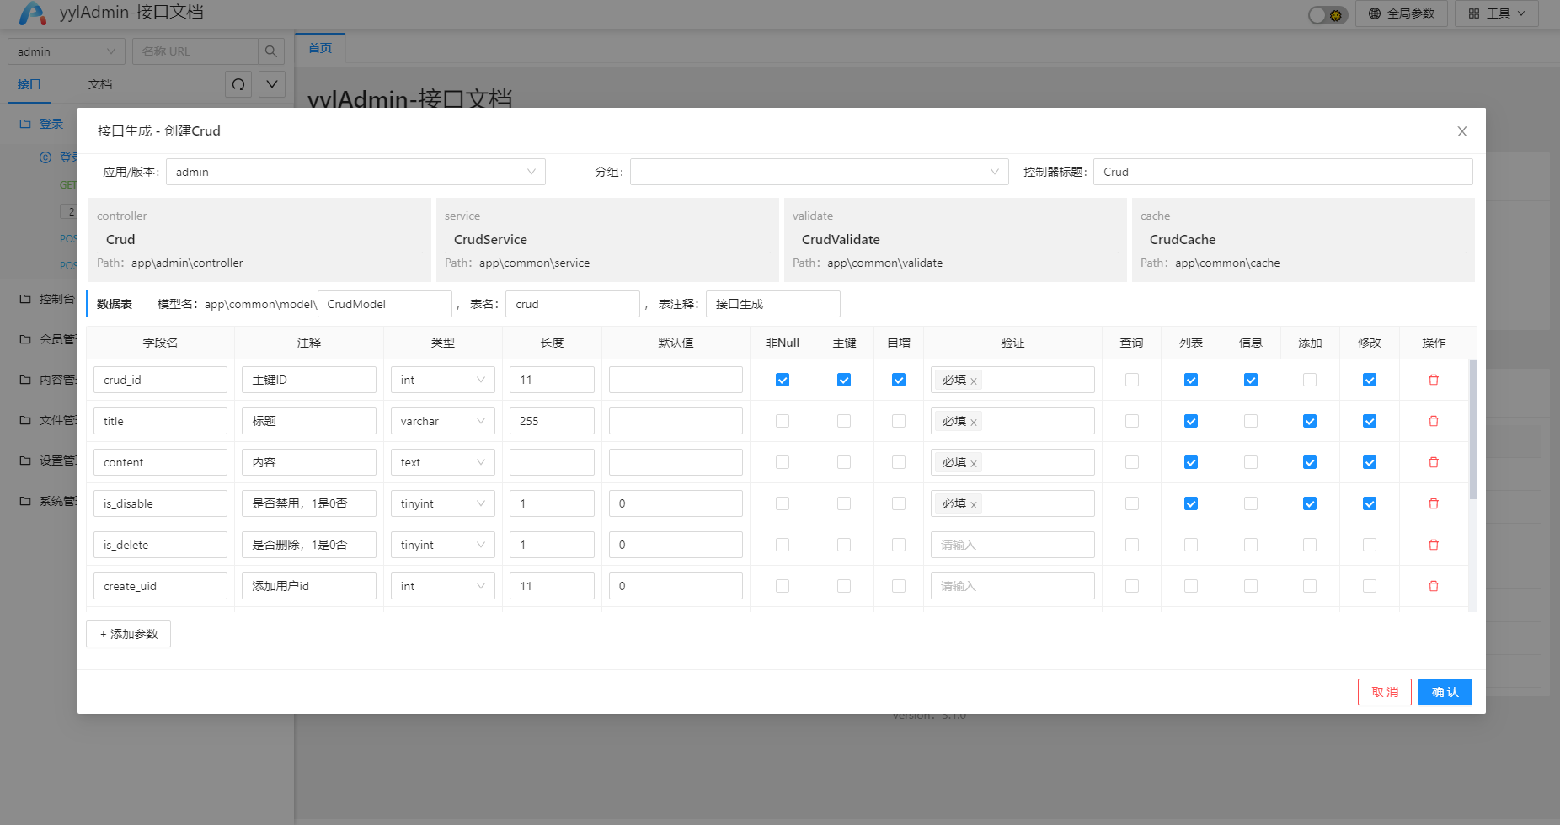Close the Crud creation dialog
This screenshot has height=825, width=1560.
coord(1461,131)
